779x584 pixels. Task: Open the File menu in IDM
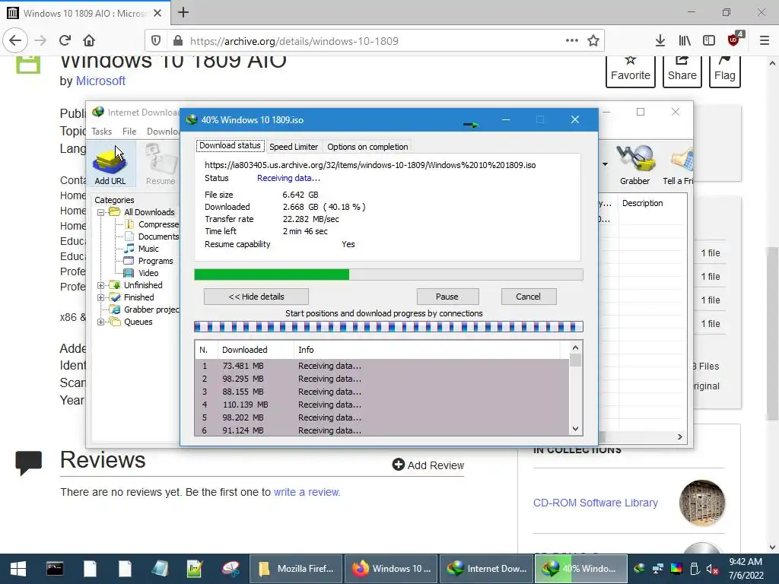click(129, 131)
